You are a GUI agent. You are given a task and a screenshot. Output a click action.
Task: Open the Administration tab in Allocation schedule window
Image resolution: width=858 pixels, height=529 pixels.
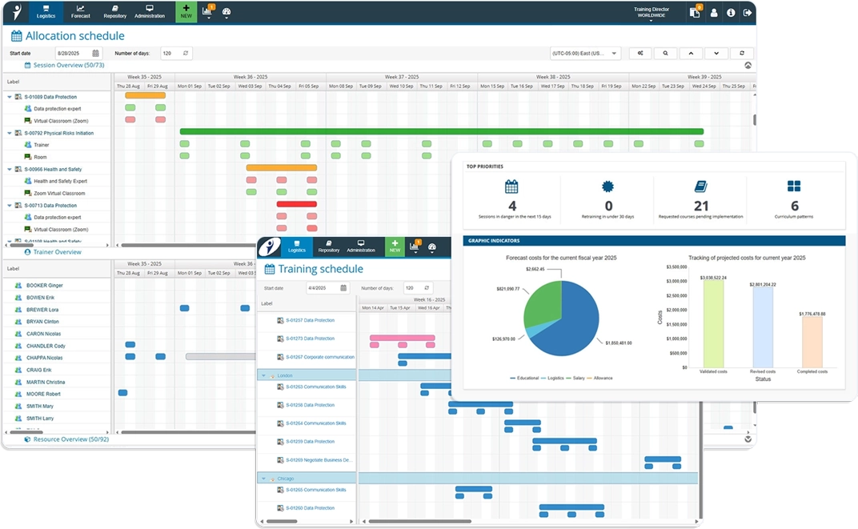click(150, 12)
